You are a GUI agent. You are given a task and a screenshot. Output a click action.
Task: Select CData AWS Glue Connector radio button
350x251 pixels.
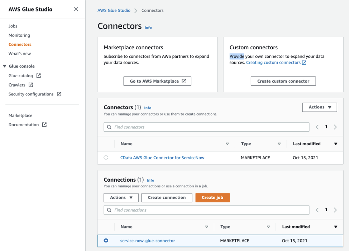click(106, 158)
